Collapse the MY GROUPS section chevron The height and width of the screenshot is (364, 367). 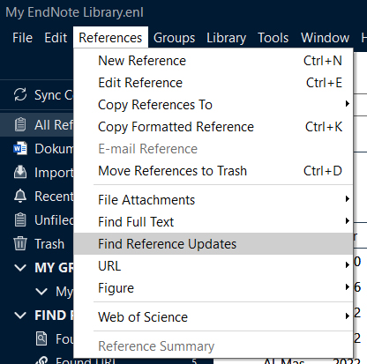(x=20, y=268)
